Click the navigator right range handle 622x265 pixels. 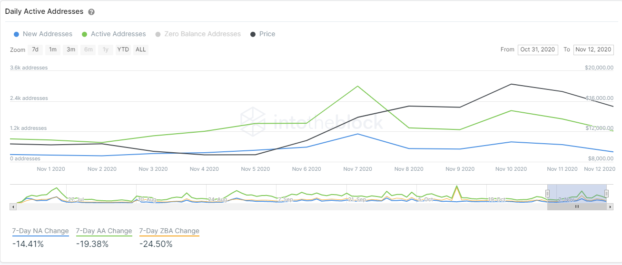[x=606, y=193]
